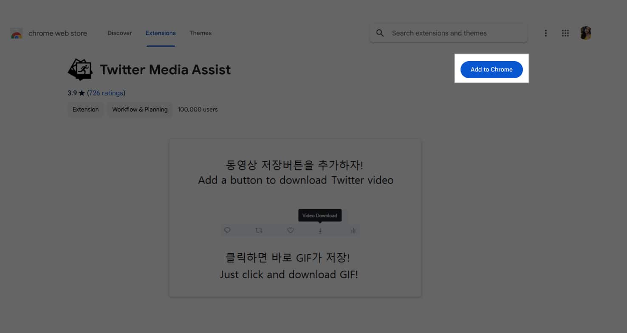627x333 pixels.
Task: Select the Extensions tab
Action: tap(161, 33)
